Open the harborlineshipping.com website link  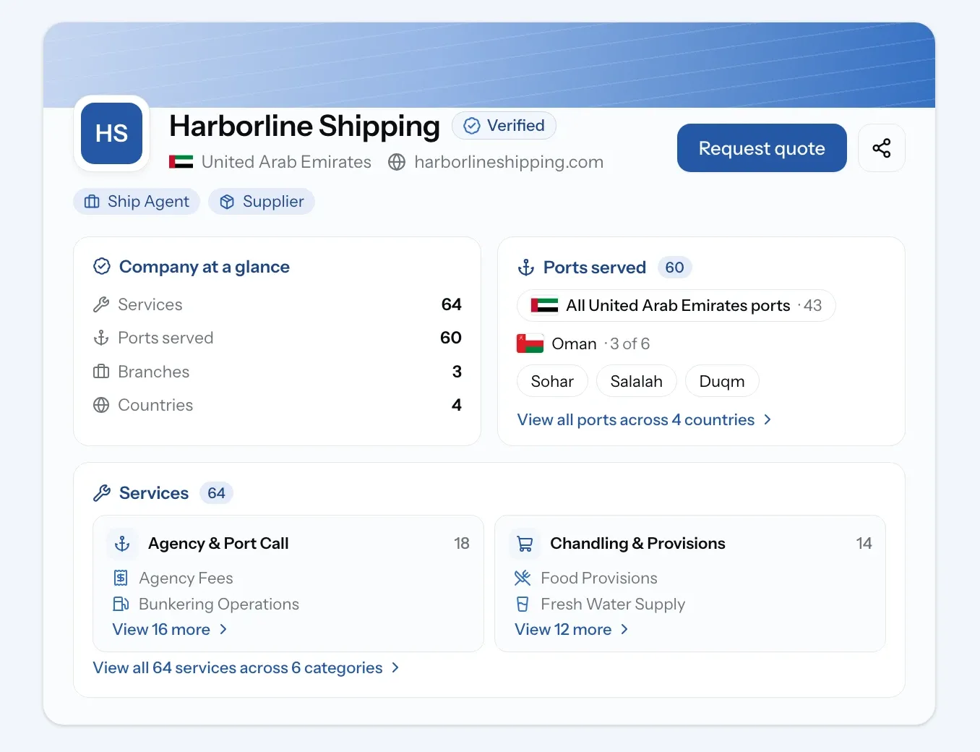pyautogui.click(x=509, y=162)
